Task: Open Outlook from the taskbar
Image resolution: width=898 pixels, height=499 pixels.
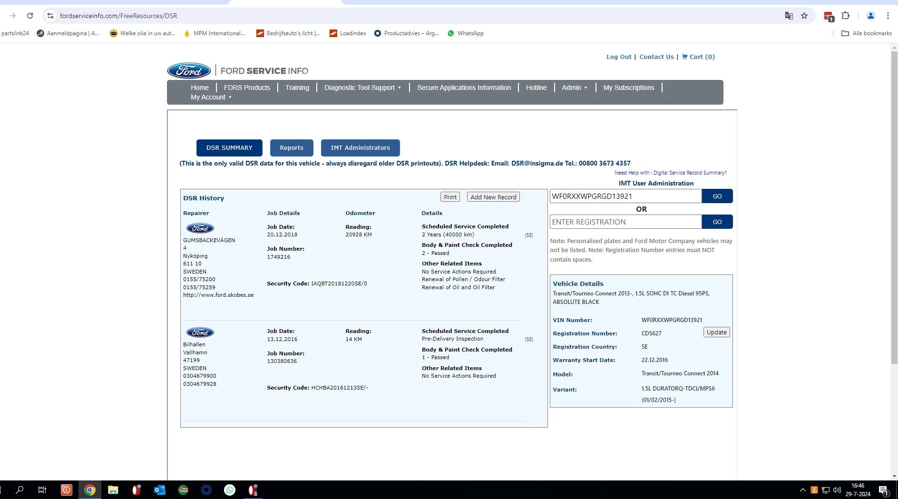Action: click(x=159, y=489)
